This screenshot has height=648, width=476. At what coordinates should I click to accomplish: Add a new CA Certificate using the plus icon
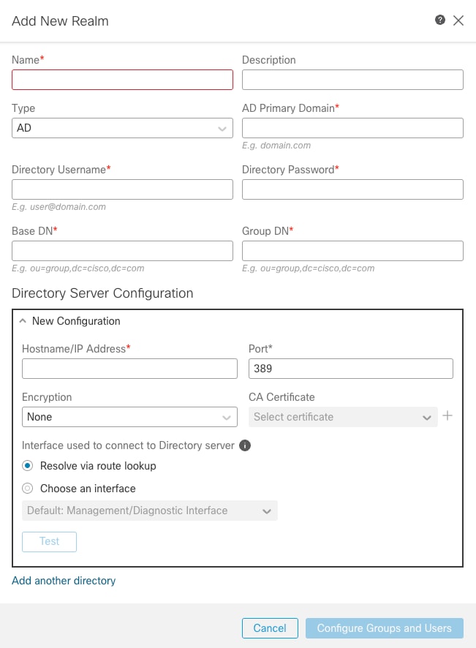coord(447,415)
